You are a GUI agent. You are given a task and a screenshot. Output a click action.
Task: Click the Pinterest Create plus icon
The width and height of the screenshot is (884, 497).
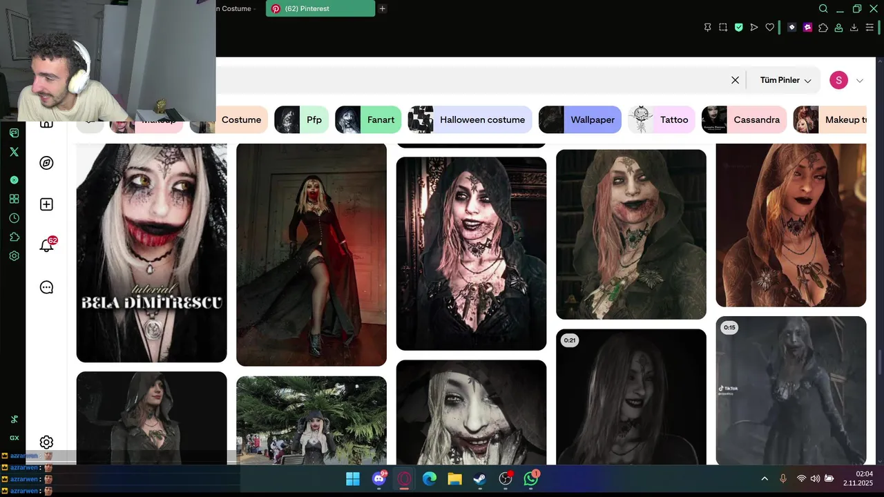pyautogui.click(x=46, y=204)
